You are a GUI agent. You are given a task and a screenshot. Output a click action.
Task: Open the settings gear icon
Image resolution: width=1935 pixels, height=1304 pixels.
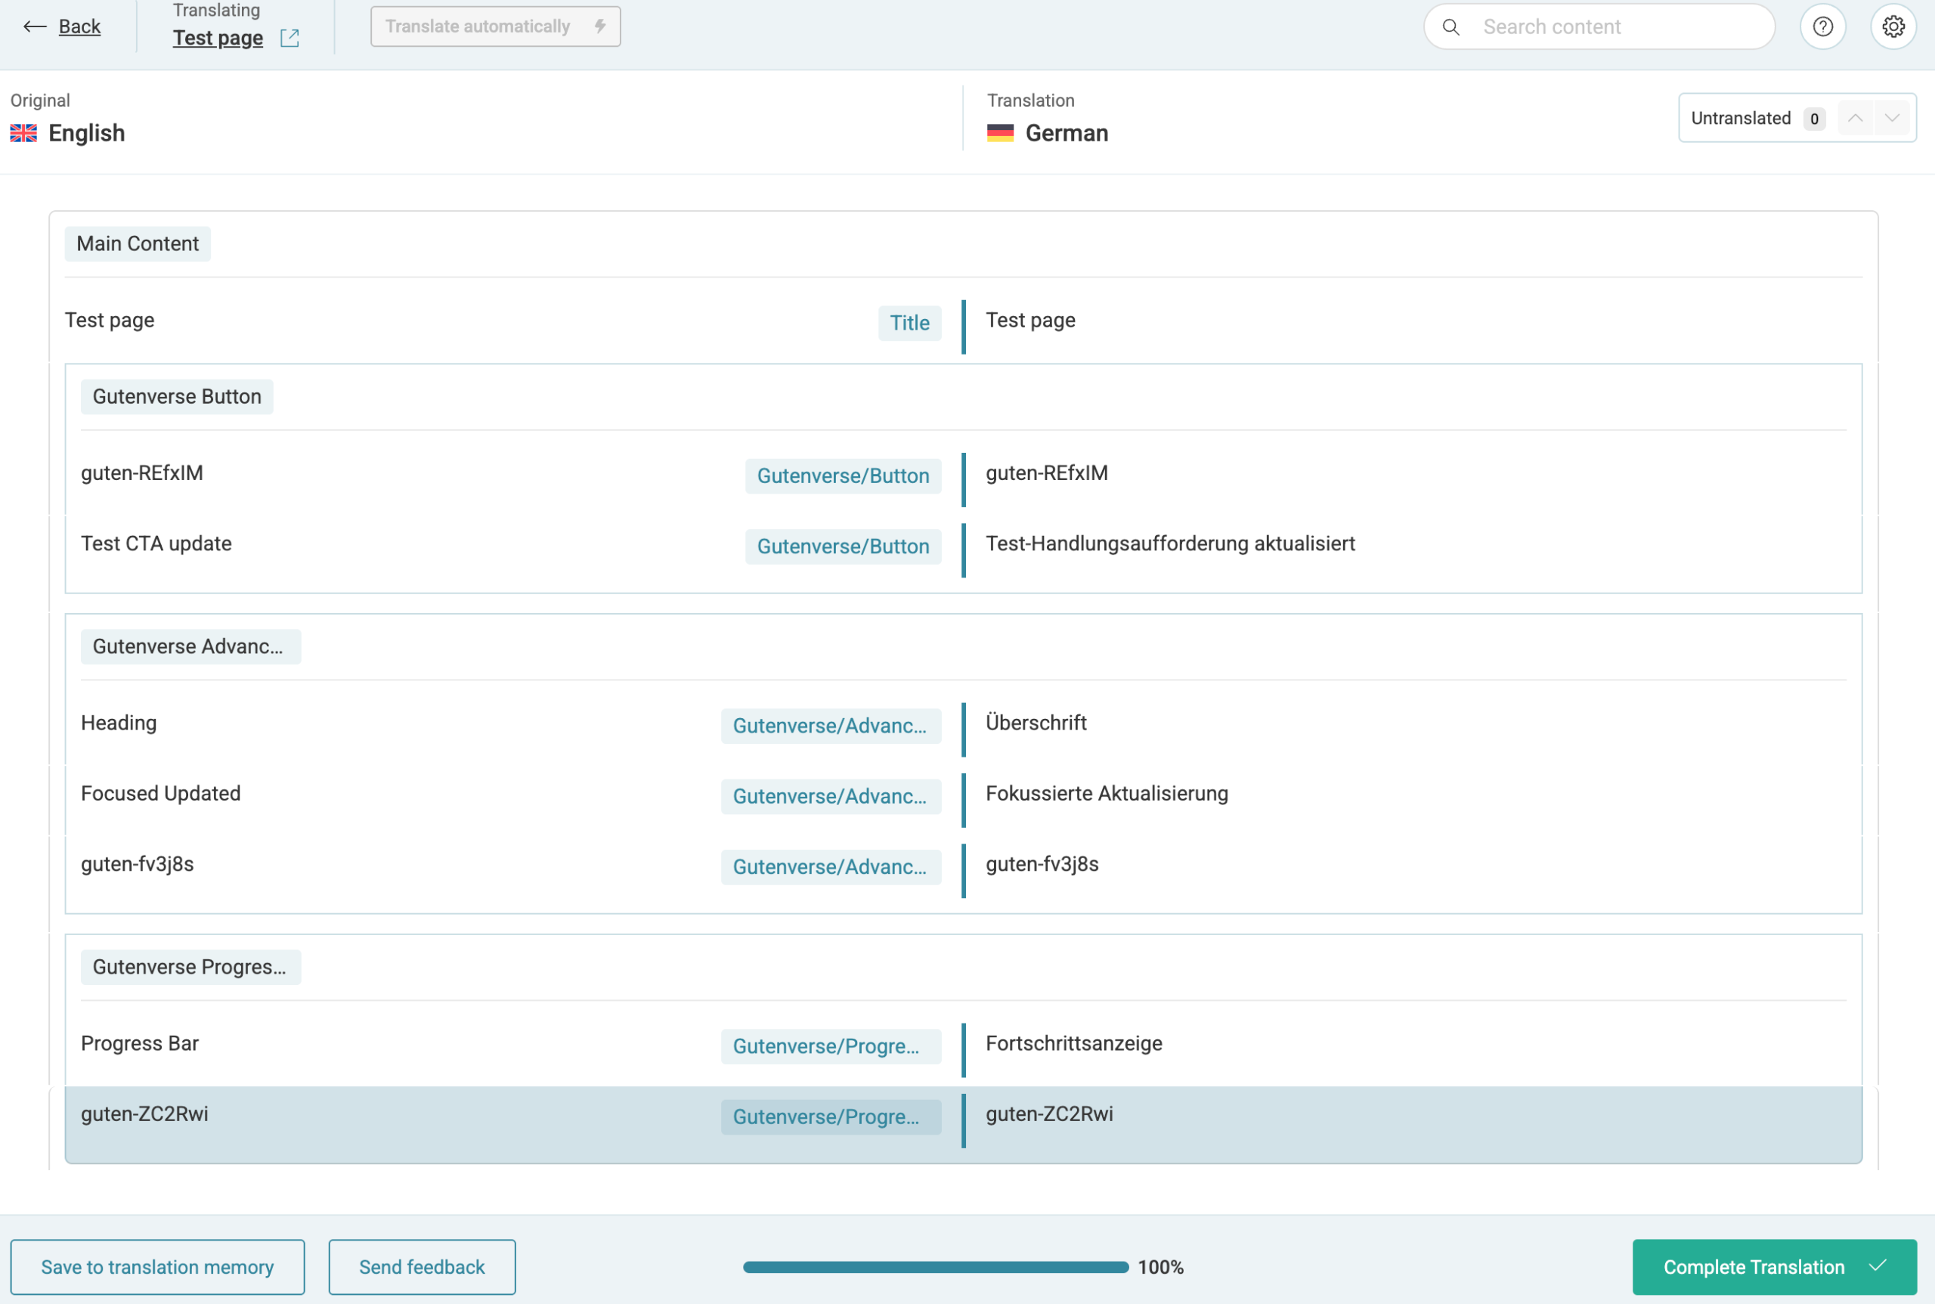pyautogui.click(x=1893, y=26)
